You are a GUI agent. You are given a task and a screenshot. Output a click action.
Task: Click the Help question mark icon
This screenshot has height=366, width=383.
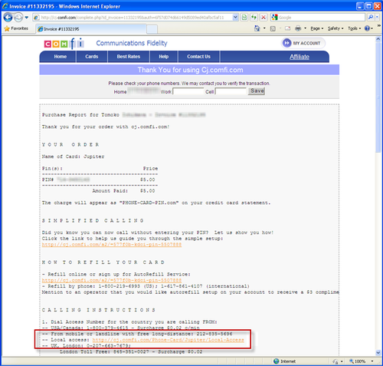[x=367, y=28]
